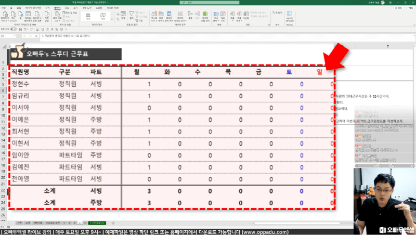Image resolution: width=416 pixels, height=235 pixels.
Task: Click Flash Fill (빠른 채우기) icon
Action: point(161,17)
